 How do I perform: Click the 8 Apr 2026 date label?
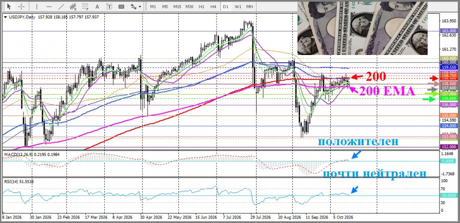pyautogui.click(x=123, y=218)
